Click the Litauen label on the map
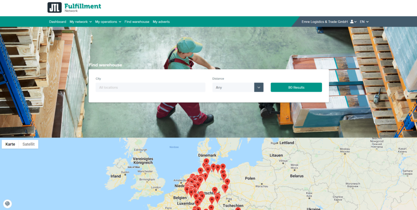 click(x=277, y=155)
